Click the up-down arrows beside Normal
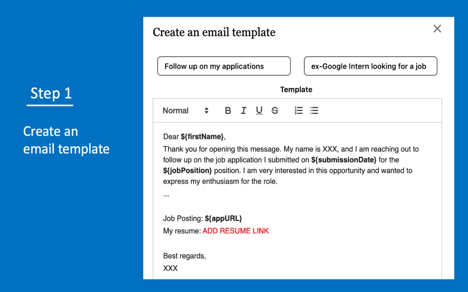 [207, 110]
